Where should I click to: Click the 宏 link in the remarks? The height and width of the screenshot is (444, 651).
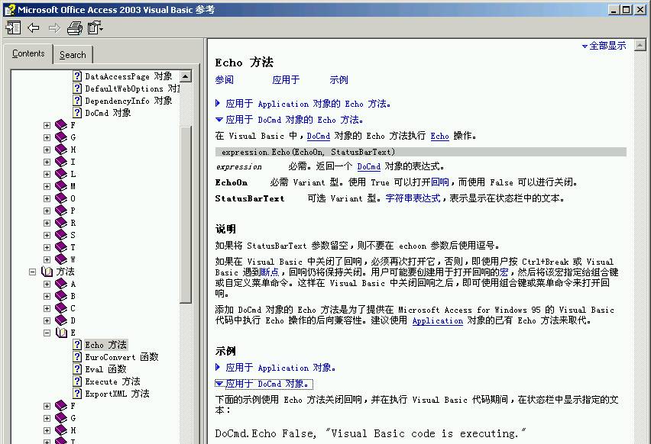tap(504, 272)
